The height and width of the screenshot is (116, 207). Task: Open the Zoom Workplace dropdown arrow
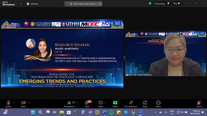[21, 4]
